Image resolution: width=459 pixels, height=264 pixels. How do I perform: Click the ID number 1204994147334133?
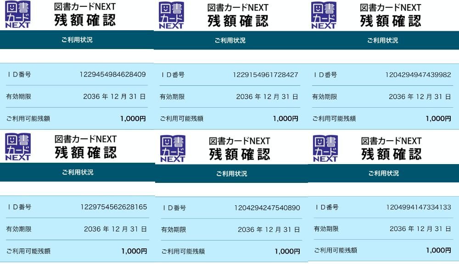tap(419, 207)
